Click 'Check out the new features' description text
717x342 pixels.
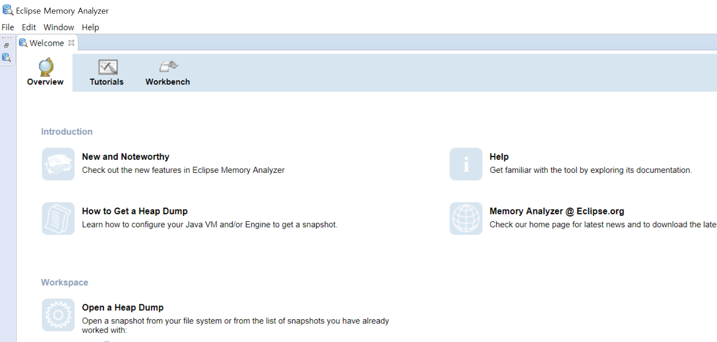point(183,170)
